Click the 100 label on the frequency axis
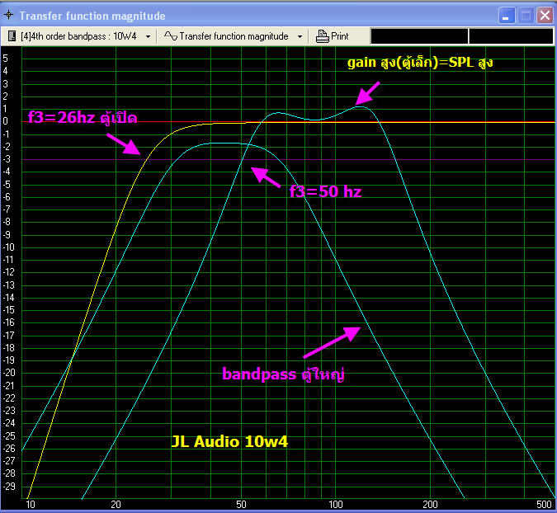This screenshot has height=513, width=557. (x=336, y=505)
